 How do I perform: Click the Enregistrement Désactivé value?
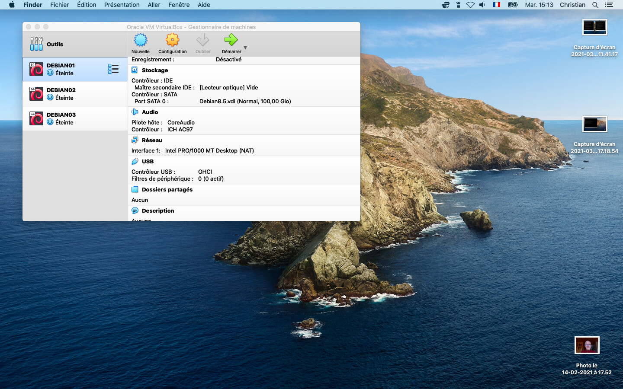tap(228, 59)
